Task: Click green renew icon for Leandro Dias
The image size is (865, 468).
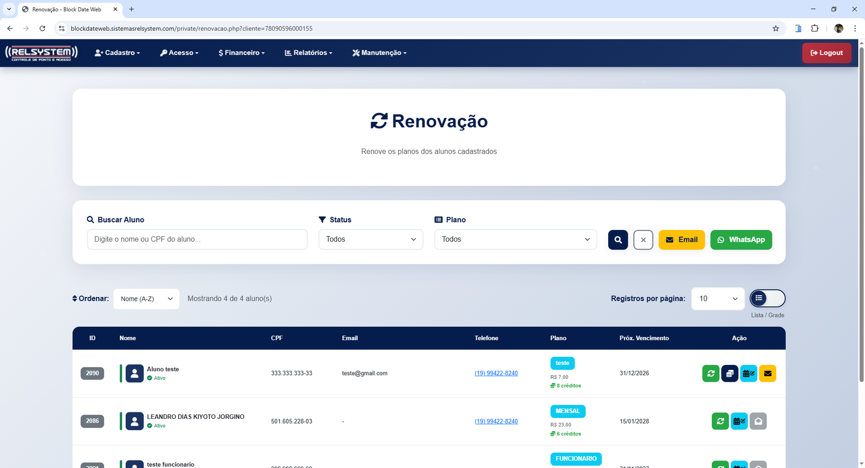Action: (720, 421)
